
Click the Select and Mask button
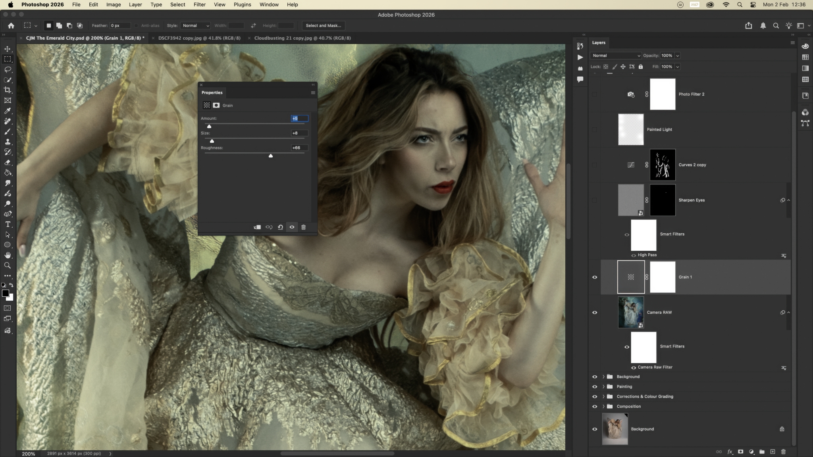(x=323, y=25)
